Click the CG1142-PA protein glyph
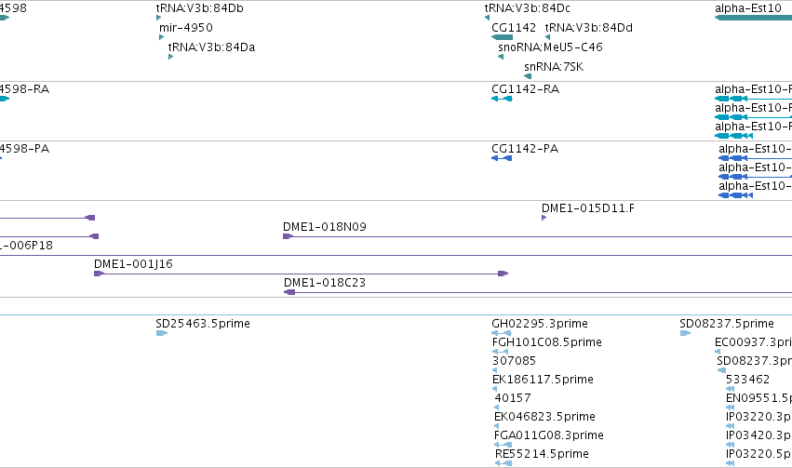 click(502, 158)
